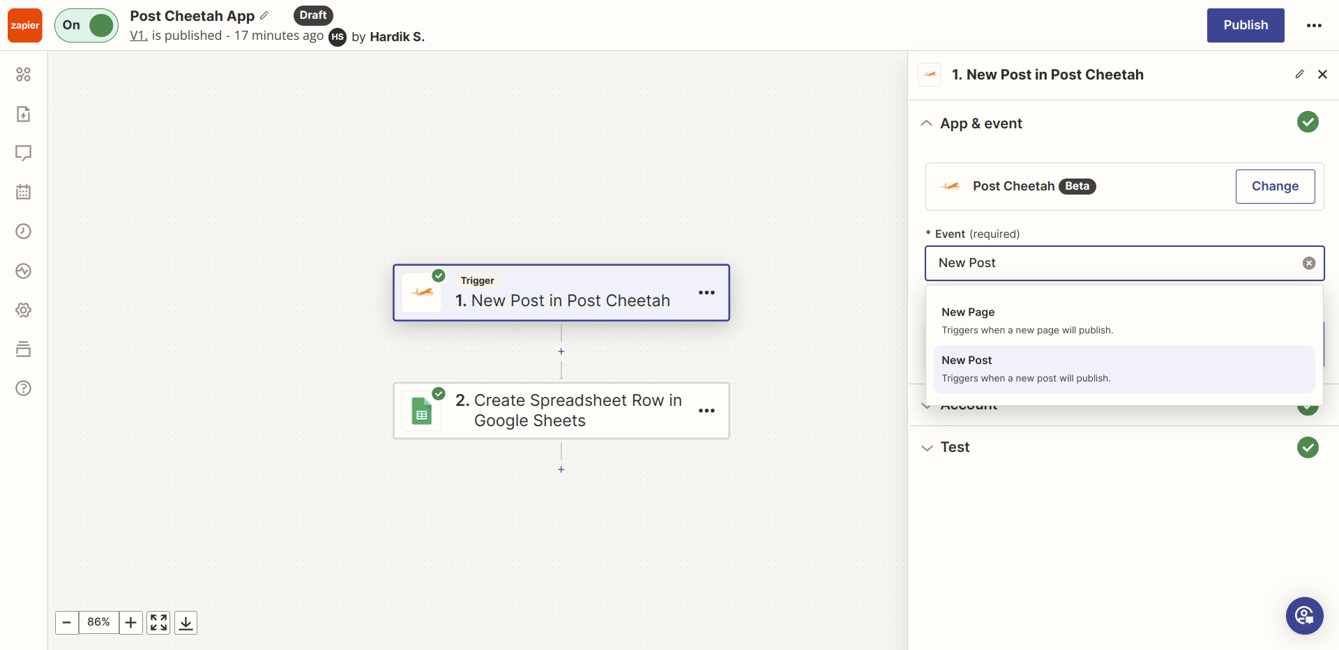Click the Change app button

point(1275,186)
